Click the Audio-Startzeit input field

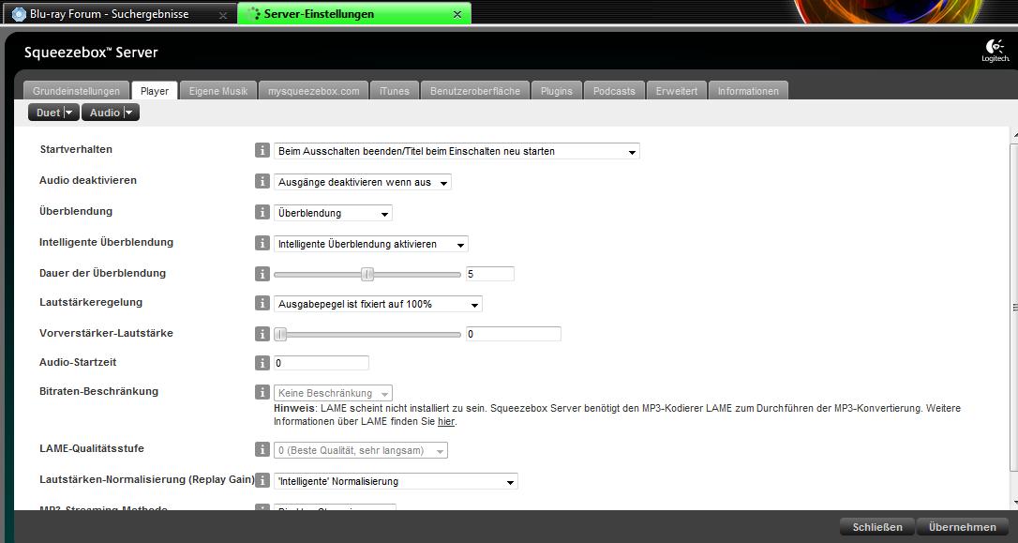(322, 363)
